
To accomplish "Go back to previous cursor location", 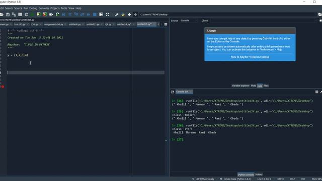I will coord(129,15).
